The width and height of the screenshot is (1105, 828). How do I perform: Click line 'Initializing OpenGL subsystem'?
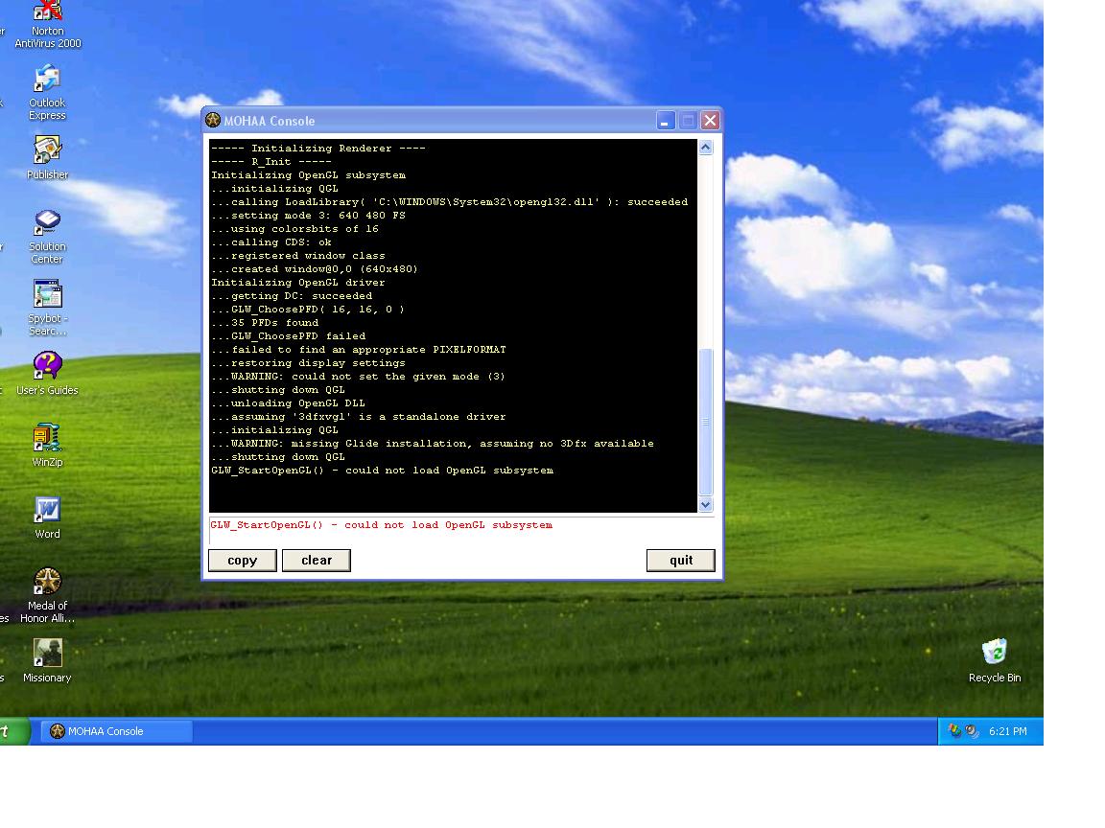pyautogui.click(x=308, y=175)
